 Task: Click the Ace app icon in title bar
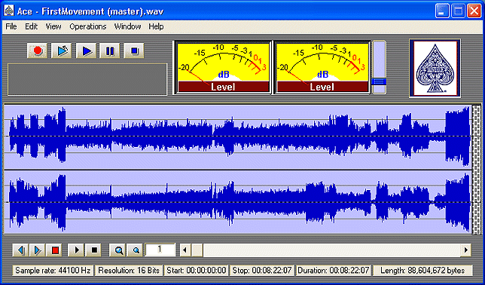[x=8, y=11]
